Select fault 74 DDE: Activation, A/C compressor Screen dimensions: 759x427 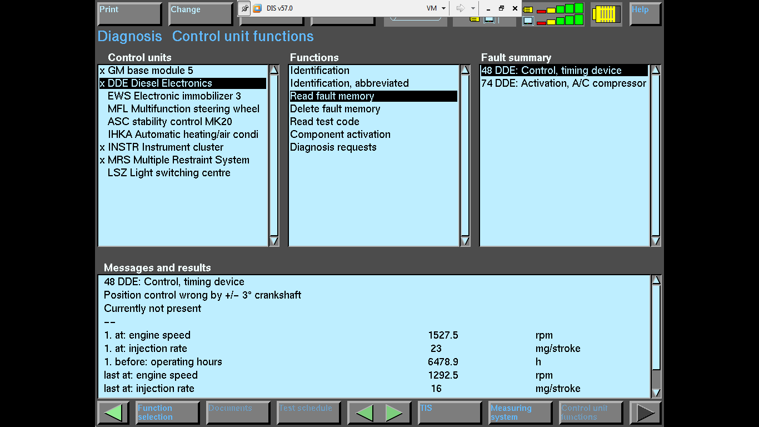[563, 83]
